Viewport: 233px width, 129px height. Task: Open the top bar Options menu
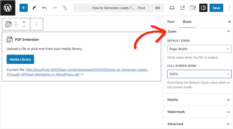coord(229,8)
